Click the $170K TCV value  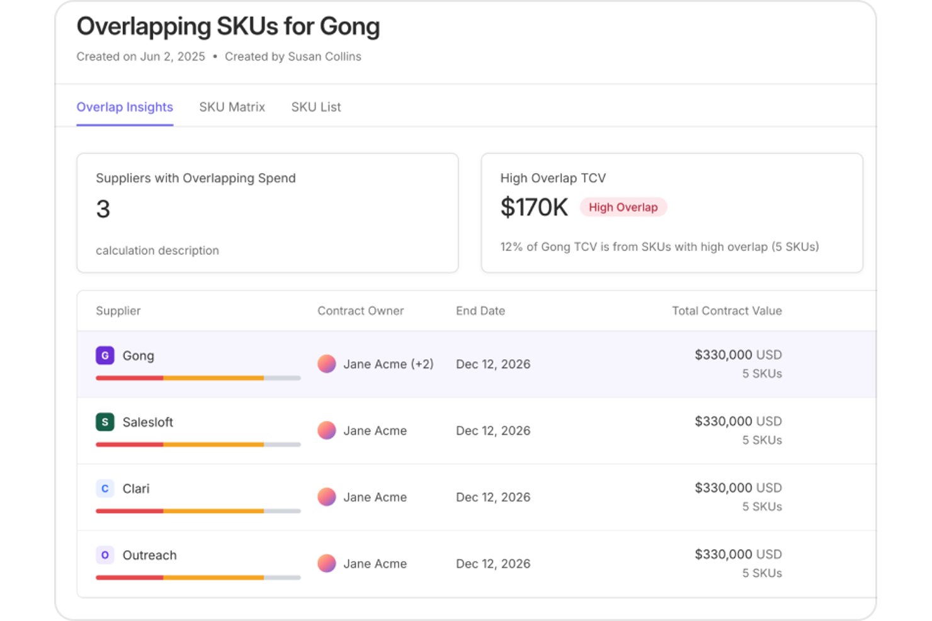coord(534,207)
